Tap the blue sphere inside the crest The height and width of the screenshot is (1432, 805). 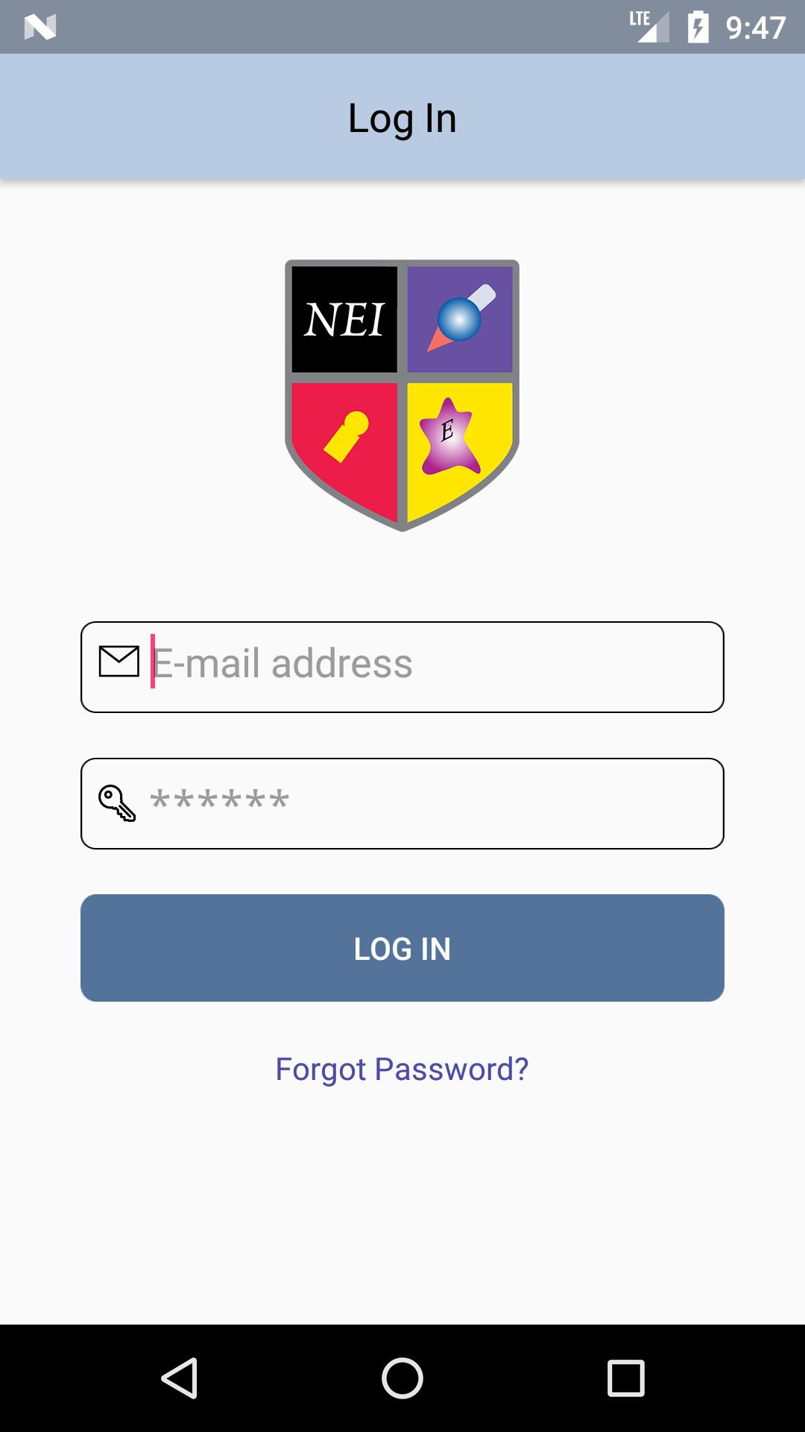(x=458, y=319)
